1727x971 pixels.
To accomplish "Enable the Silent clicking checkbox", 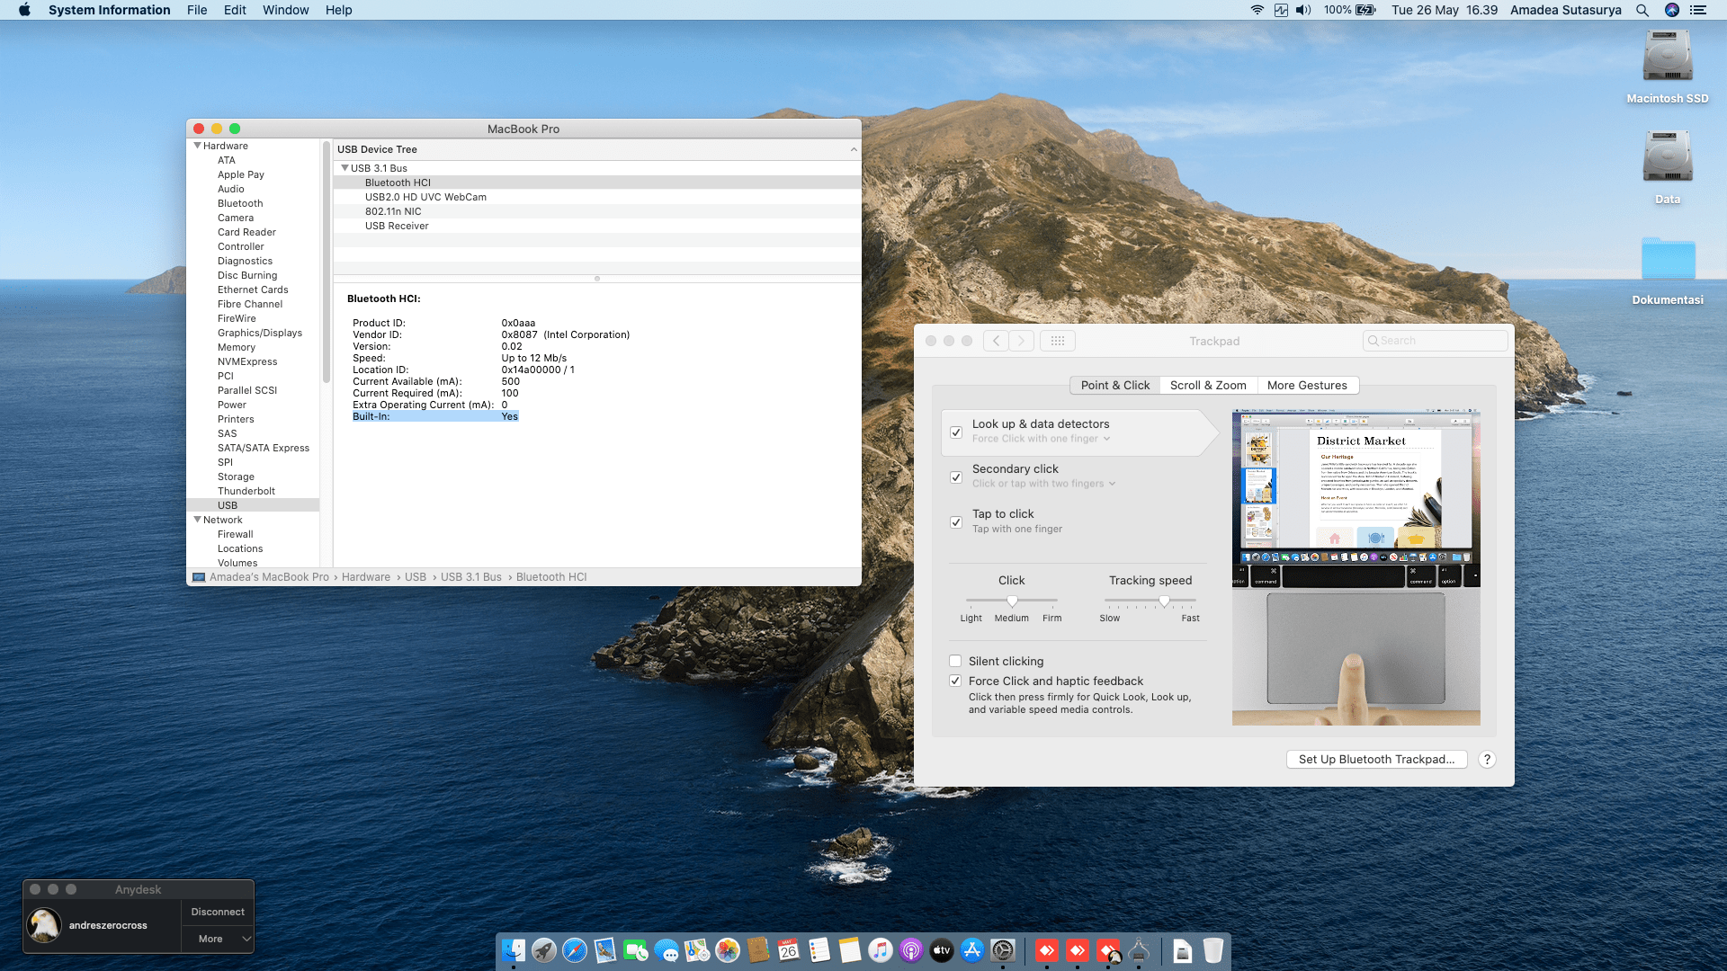I will pyautogui.click(x=955, y=662).
